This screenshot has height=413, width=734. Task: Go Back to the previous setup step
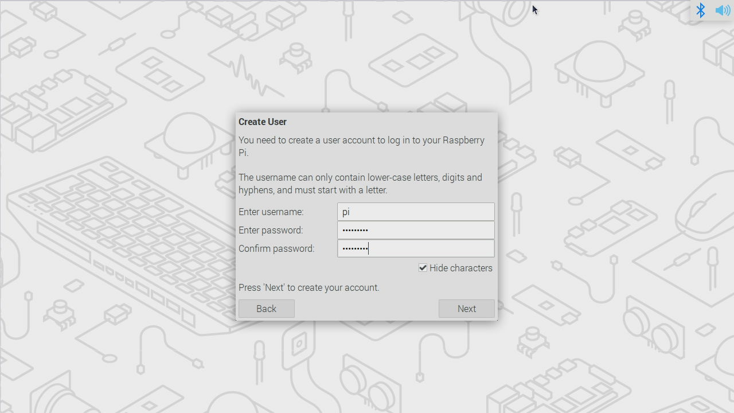[x=266, y=309]
